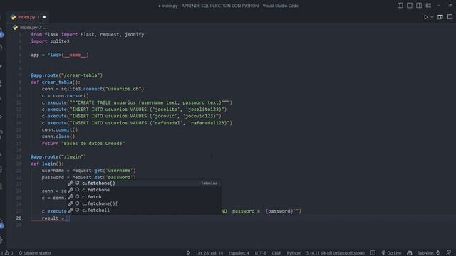Change line endings via CRLF
This screenshot has width=456, height=256.
276,253
